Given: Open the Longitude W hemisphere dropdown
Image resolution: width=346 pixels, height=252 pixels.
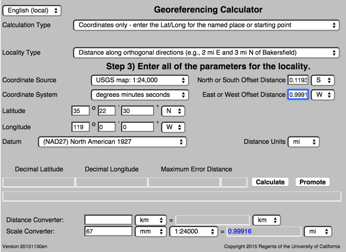Looking at the screenshot, I should [x=173, y=127].
